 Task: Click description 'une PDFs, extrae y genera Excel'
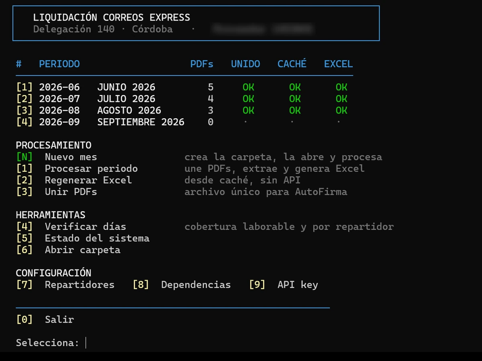click(274, 168)
